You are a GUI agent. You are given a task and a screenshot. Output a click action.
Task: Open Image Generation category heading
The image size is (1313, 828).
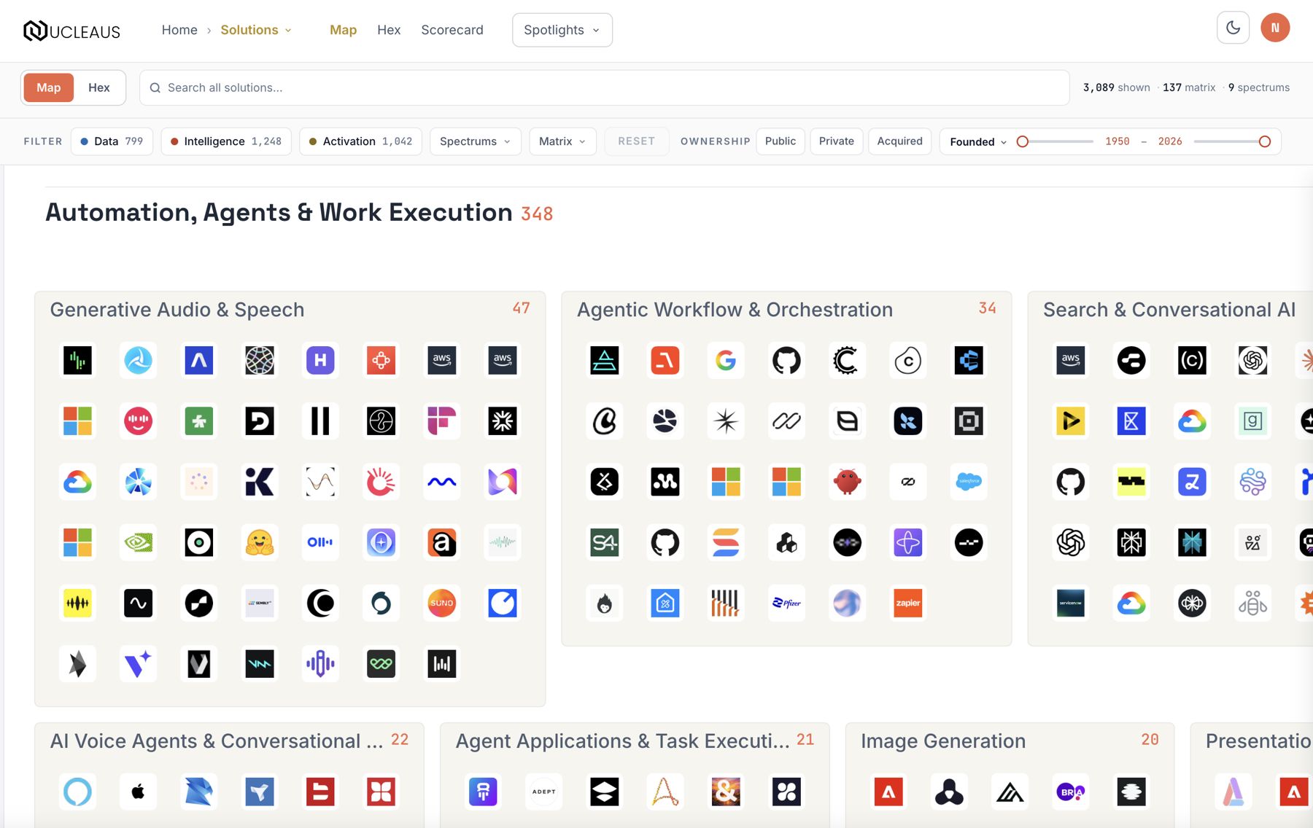(943, 741)
